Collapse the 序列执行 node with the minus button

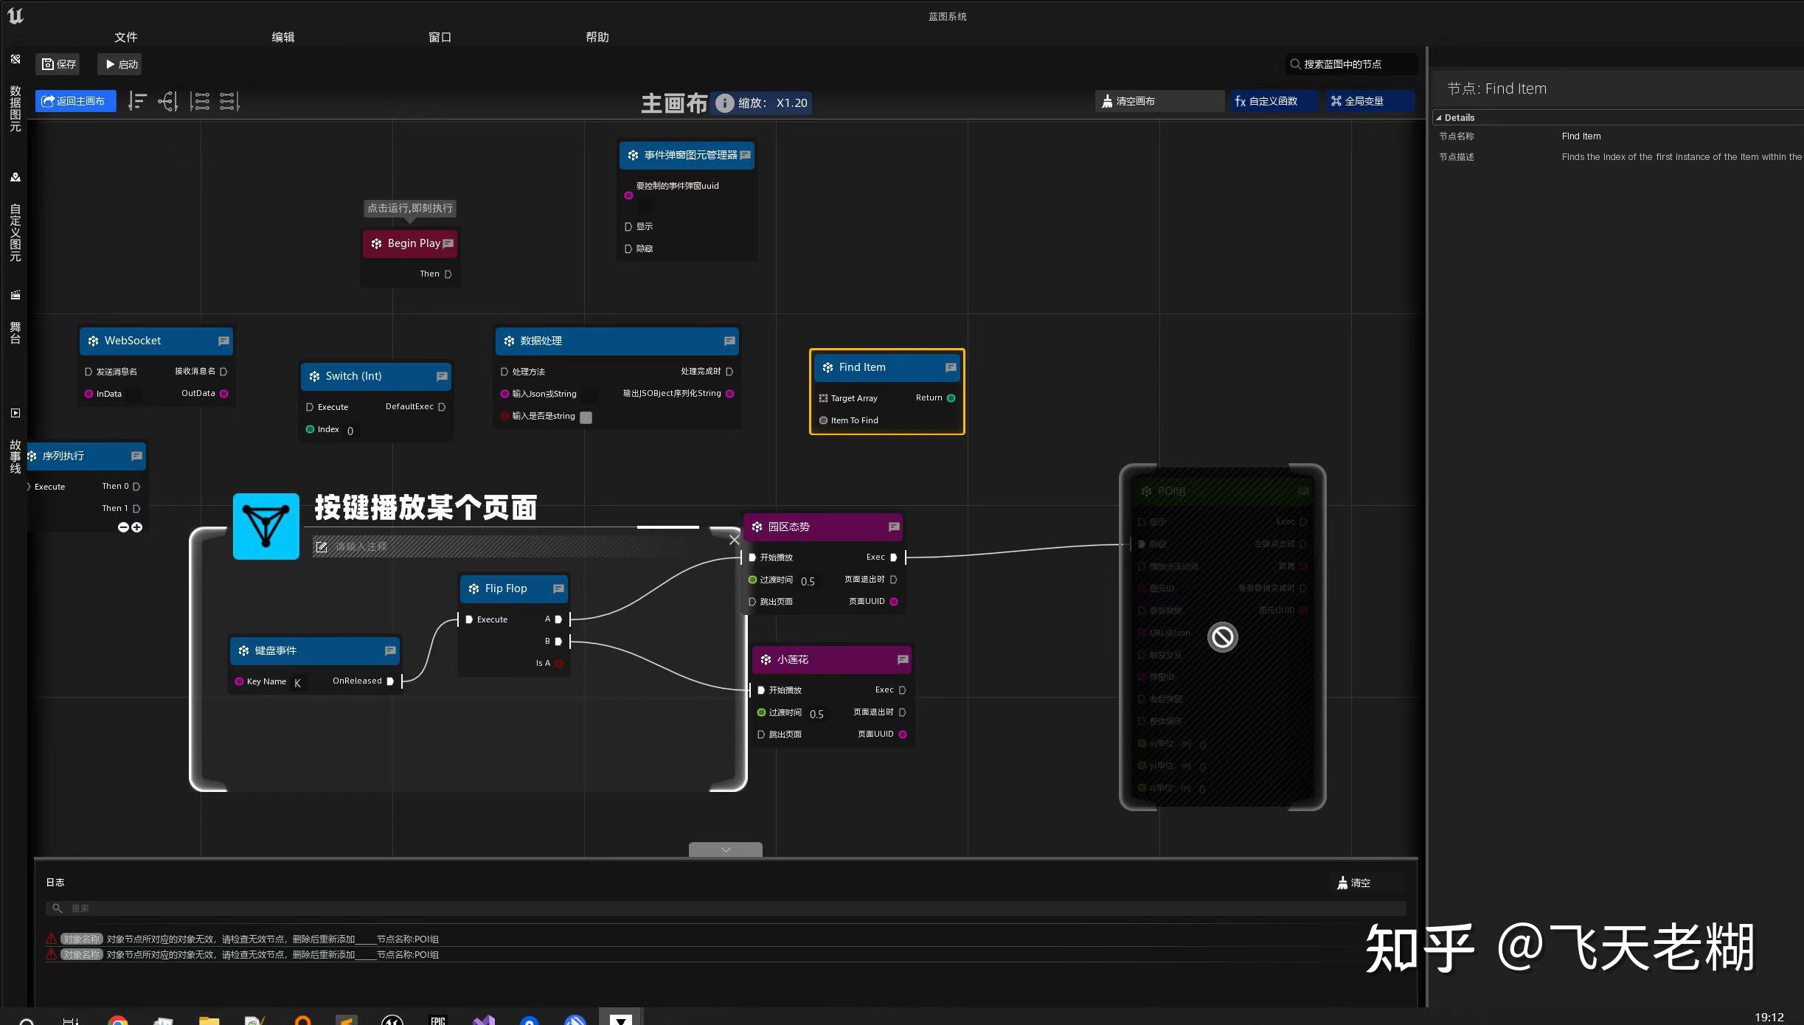[x=122, y=527]
